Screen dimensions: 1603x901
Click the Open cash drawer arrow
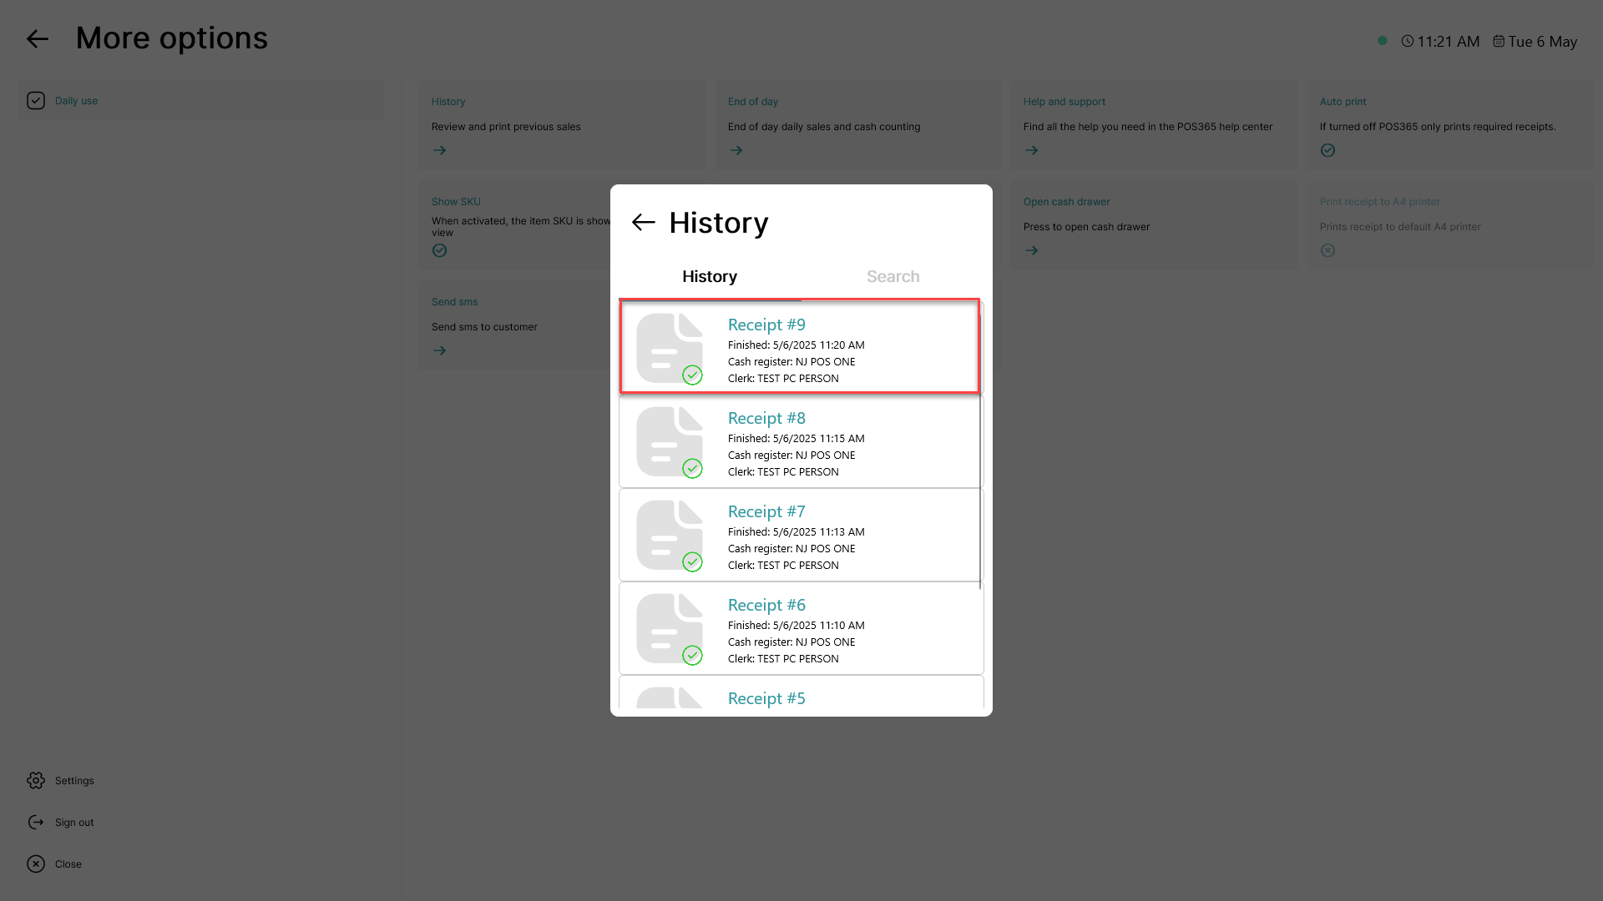point(1032,250)
